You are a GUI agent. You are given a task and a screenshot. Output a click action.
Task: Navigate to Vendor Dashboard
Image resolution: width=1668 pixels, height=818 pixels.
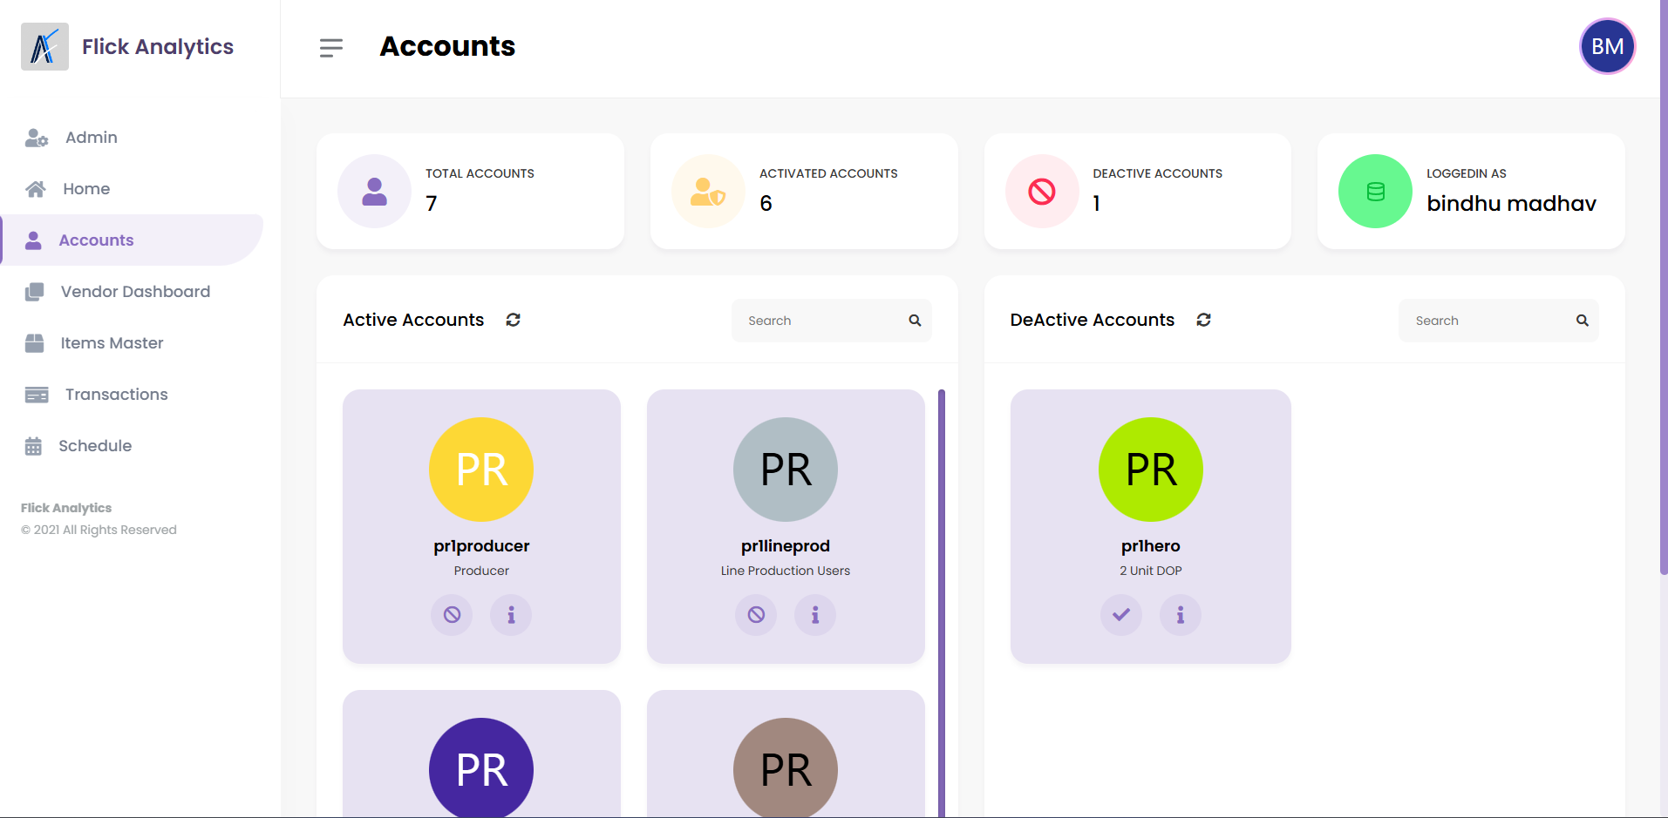(135, 292)
